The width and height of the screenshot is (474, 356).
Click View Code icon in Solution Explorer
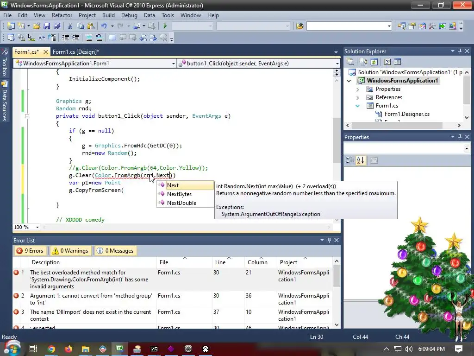(387, 62)
